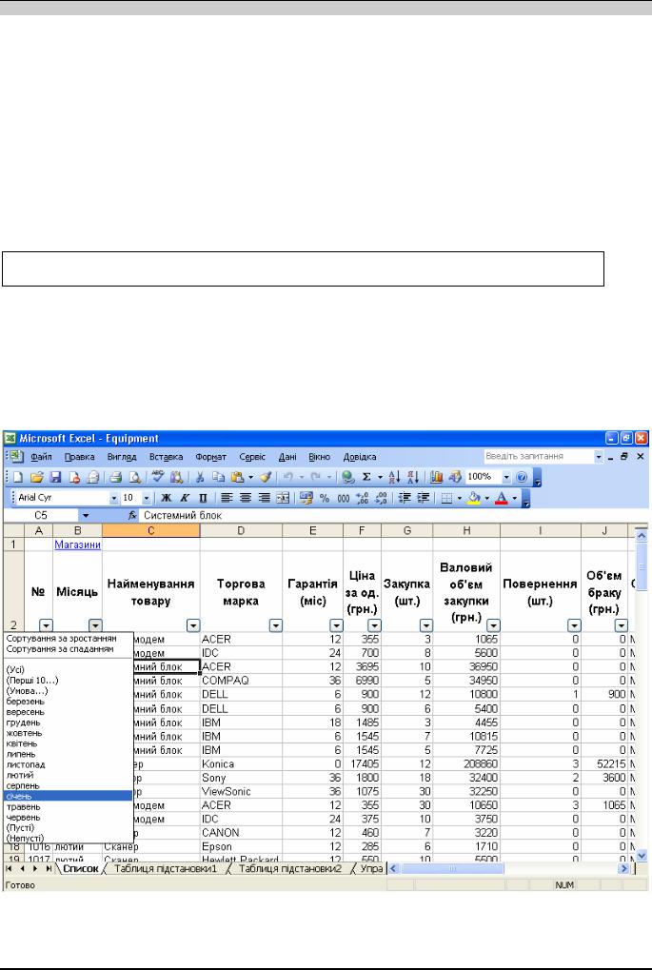The width and height of the screenshot is (652, 970).
Task: Click the Merge and Center icon
Action: (x=283, y=498)
